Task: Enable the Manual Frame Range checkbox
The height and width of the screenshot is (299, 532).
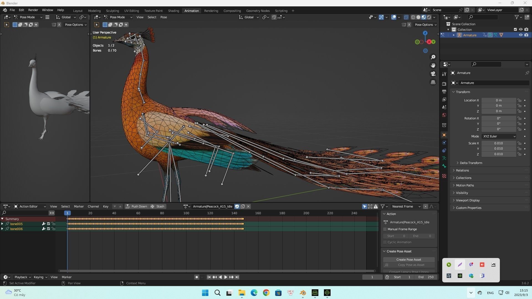Action: click(x=385, y=229)
